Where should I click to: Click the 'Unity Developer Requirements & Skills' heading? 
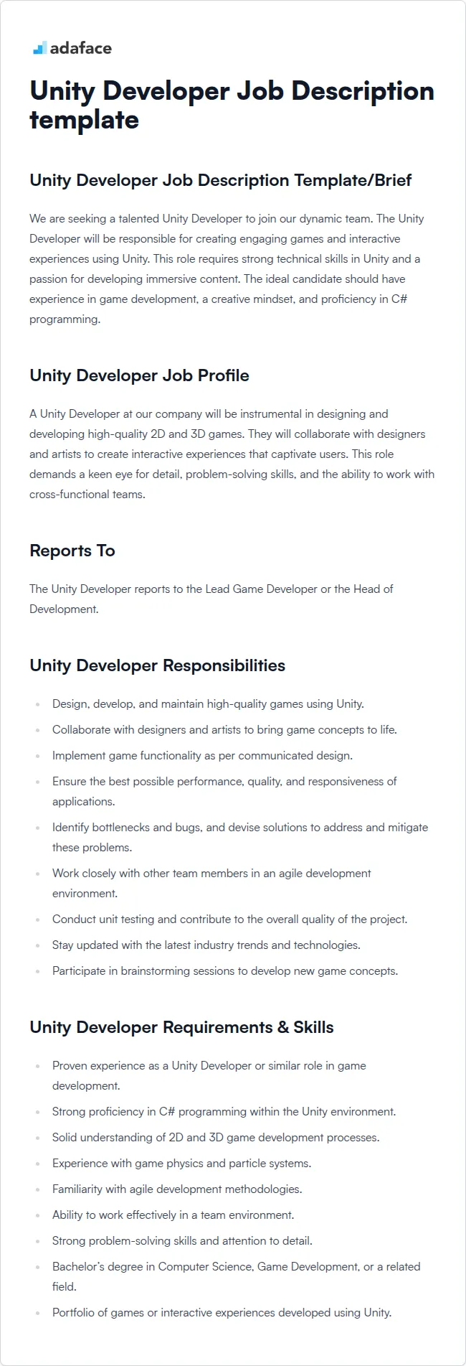181,1027
